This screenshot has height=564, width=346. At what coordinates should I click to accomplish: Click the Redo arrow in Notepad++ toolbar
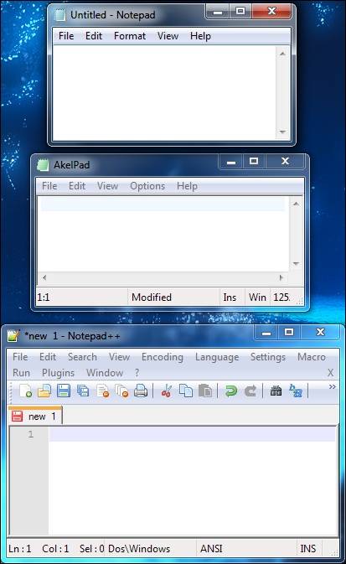pyautogui.click(x=250, y=391)
